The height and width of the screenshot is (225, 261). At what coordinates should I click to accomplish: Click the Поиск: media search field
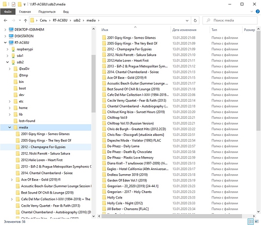coord(230,20)
